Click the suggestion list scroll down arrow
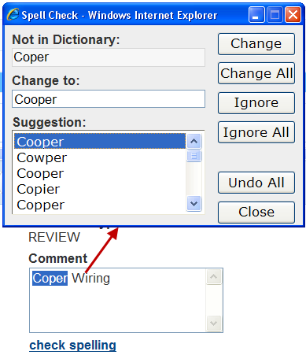The image size is (306, 355). tap(194, 203)
